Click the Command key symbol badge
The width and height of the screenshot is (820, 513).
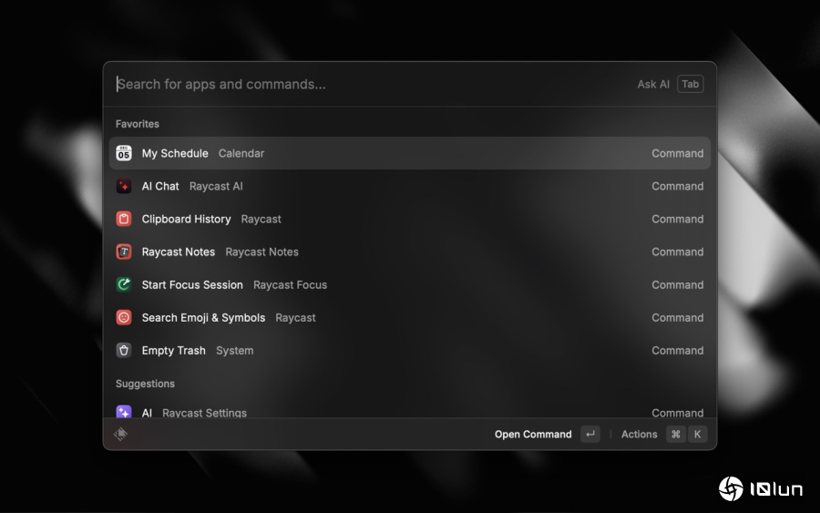675,435
